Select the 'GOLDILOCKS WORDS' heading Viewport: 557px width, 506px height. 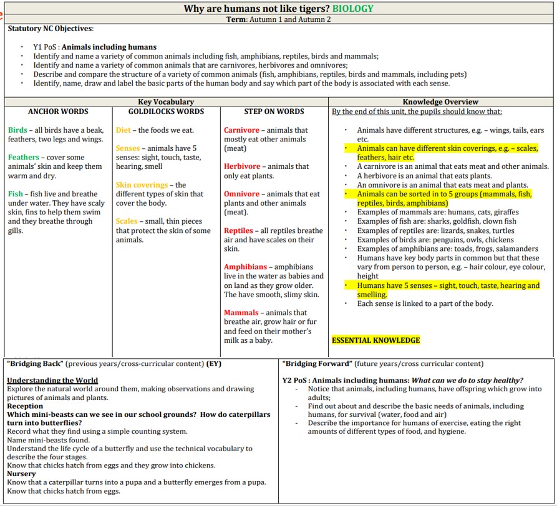[166, 112]
